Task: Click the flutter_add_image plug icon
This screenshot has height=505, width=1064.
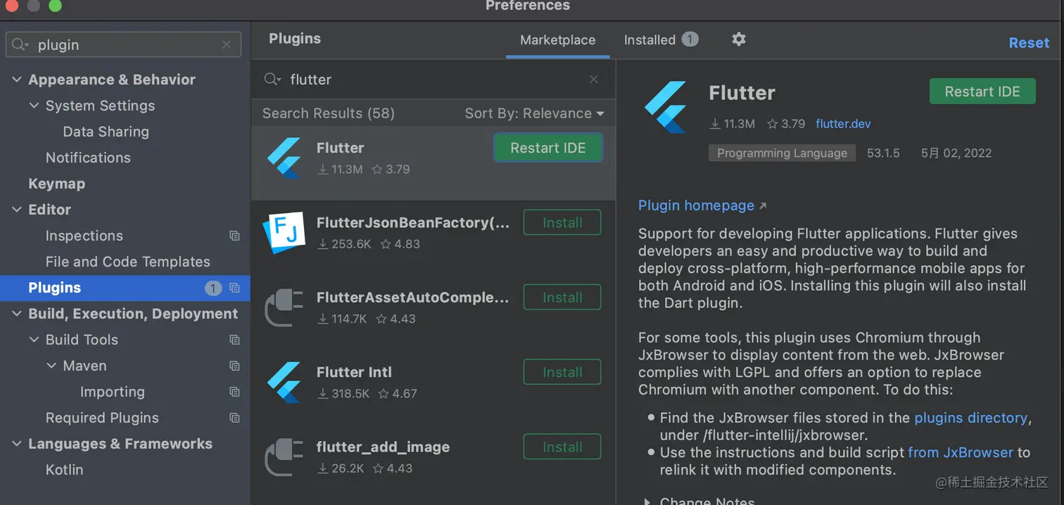Action: coord(284,456)
